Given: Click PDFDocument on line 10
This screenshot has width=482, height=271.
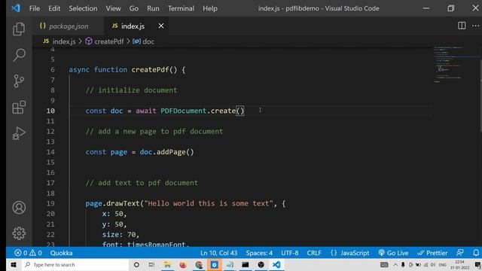Looking at the screenshot, I should click(x=184, y=111).
